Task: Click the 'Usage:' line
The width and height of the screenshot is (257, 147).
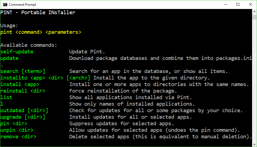Action: pyautogui.click(x=9, y=26)
